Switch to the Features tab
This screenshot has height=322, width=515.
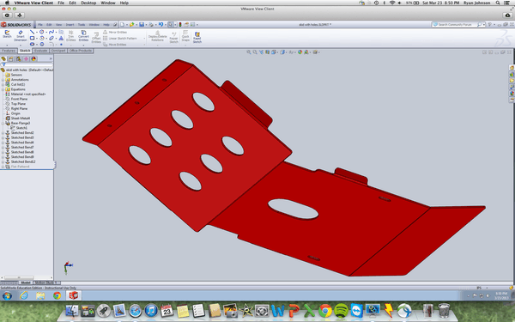click(x=9, y=51)
